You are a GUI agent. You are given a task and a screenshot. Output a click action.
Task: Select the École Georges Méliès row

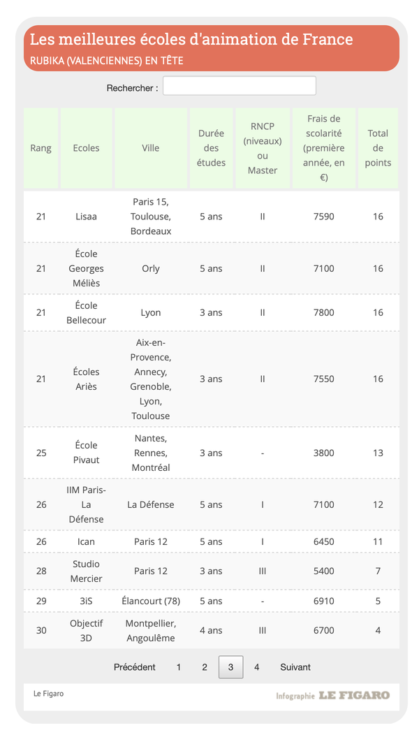87,268
